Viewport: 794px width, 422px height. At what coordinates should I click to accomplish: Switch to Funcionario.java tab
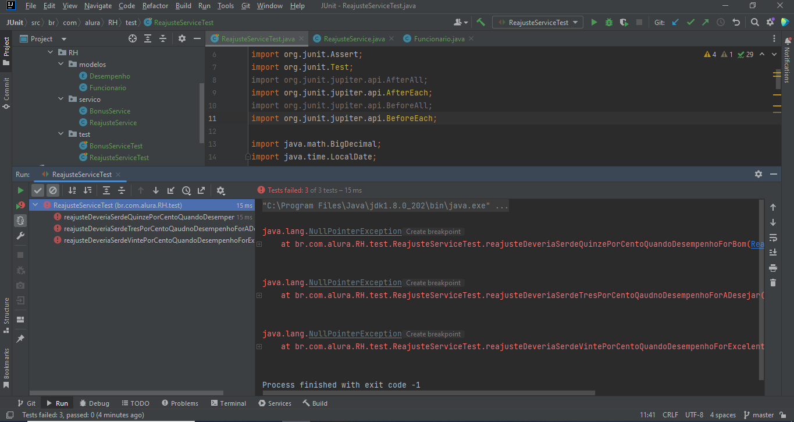coord(439,39)
